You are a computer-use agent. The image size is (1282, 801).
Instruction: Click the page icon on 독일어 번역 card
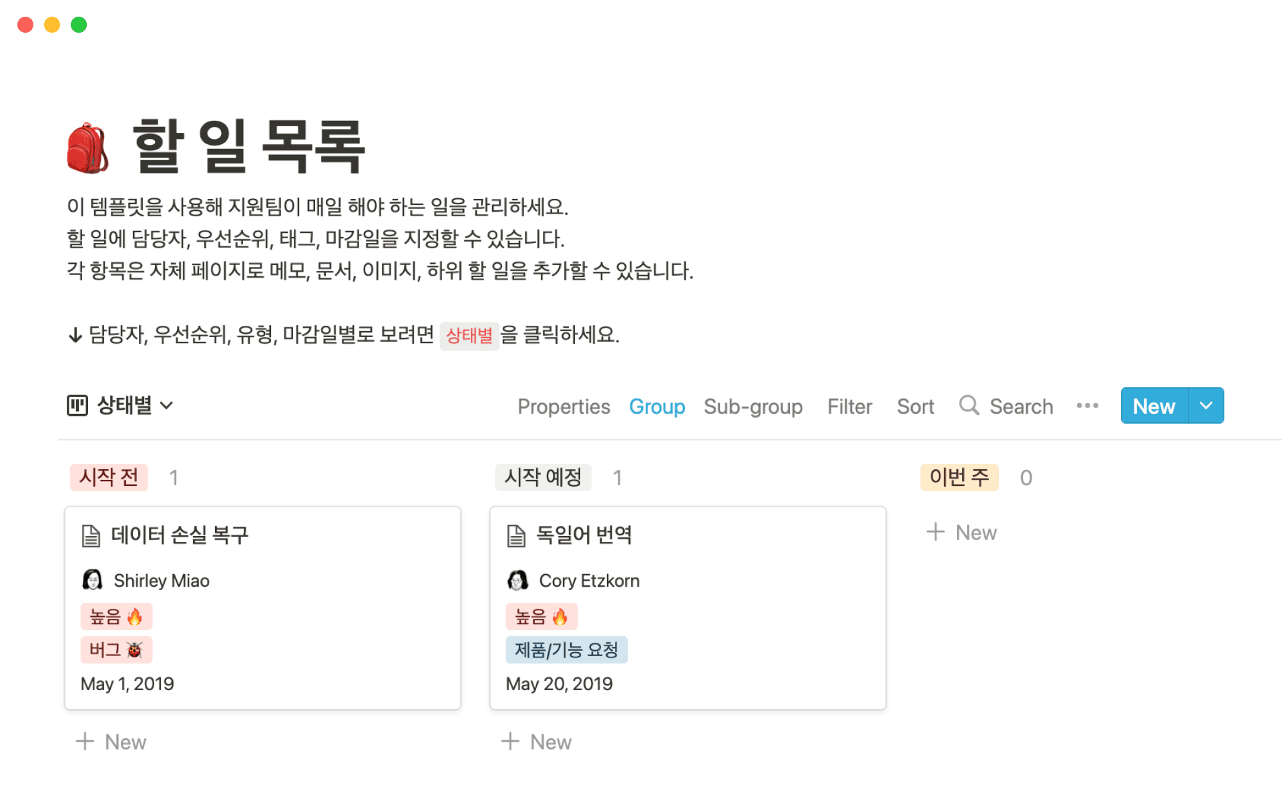click(515, 534)
